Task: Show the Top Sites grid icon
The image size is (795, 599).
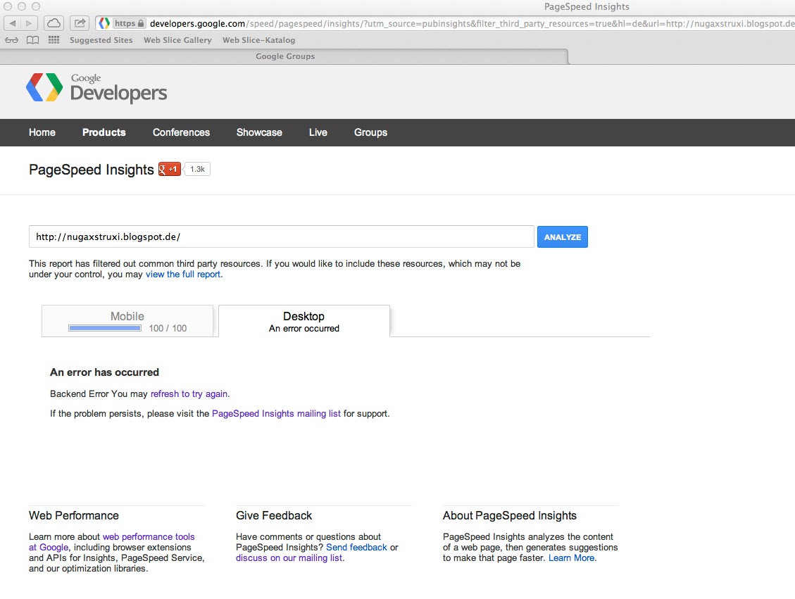Action: coord(54,40)
